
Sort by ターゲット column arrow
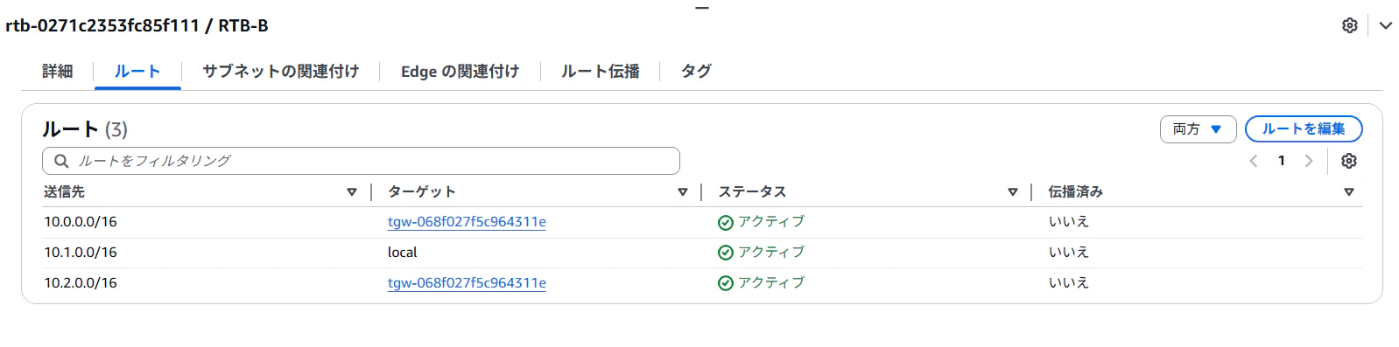click(x=683, y=192)
